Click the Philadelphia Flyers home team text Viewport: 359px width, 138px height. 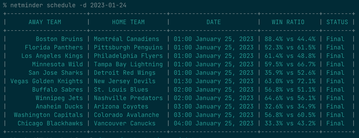point(128,56)
